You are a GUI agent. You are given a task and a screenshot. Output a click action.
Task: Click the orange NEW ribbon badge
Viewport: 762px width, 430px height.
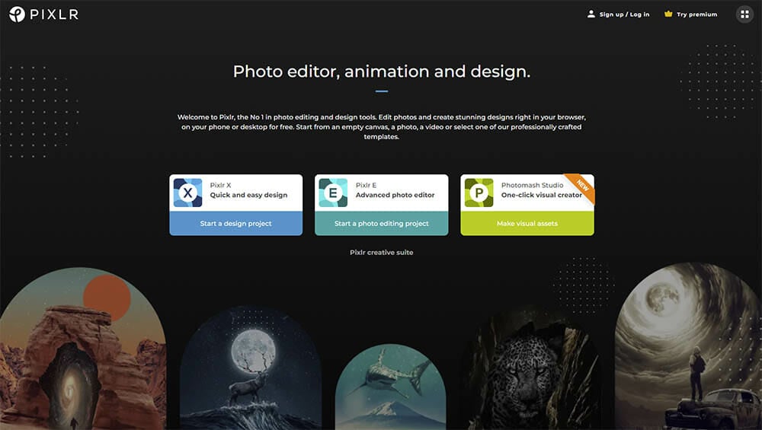(x=581, y=187)
